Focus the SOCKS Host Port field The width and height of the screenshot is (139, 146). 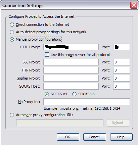pos(122,86)
